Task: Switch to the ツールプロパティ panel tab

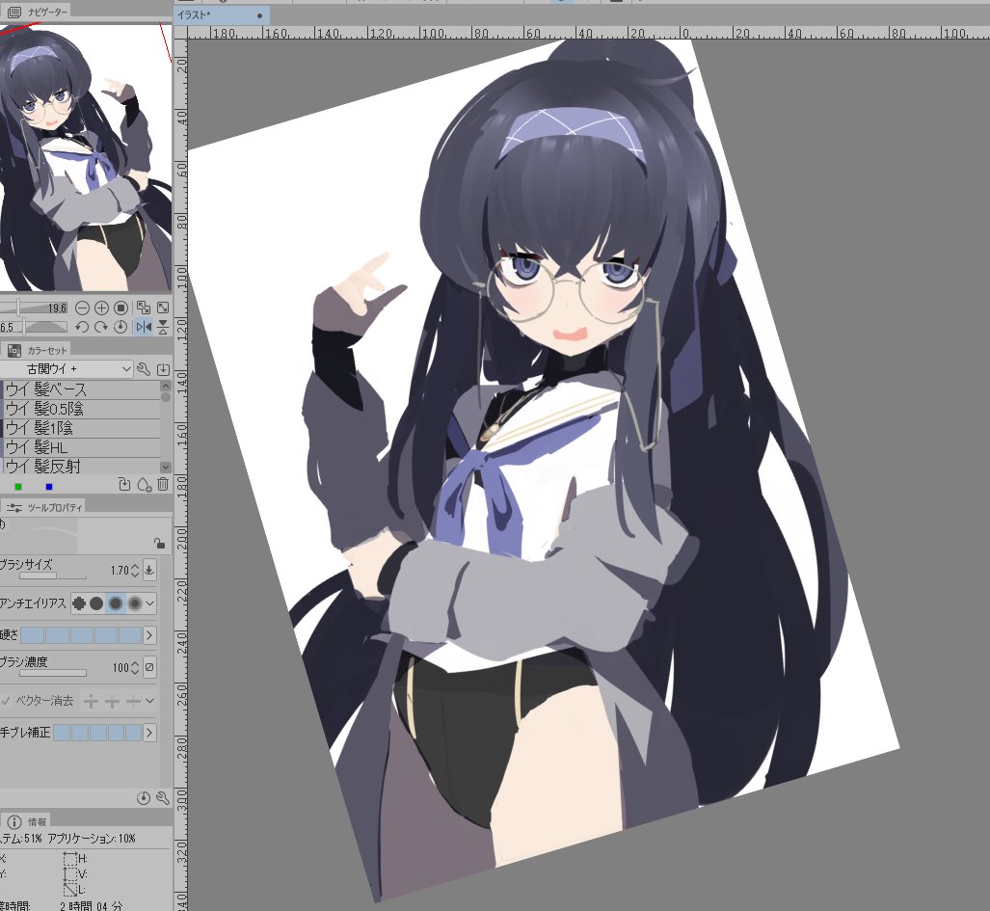Action: (x=43, y=507)
